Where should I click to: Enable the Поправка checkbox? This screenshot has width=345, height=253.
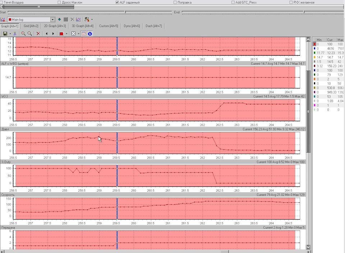click(x=175, y=2)
